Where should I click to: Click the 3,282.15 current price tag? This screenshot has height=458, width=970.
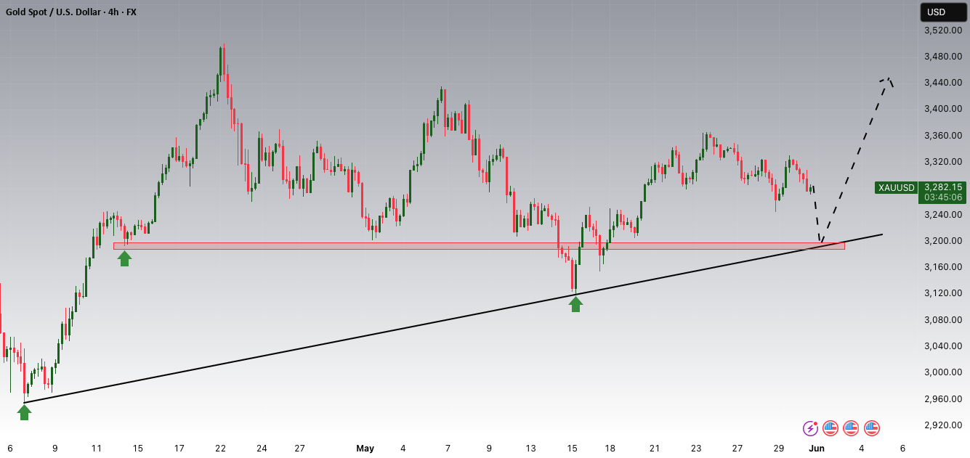(944, 187)
